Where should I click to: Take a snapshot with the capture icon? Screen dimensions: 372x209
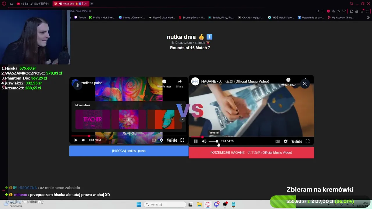(x=323, y=11)
